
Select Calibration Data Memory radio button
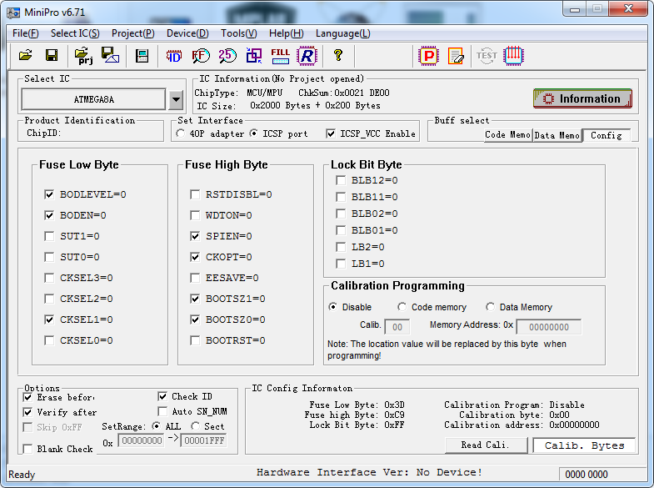490,307
